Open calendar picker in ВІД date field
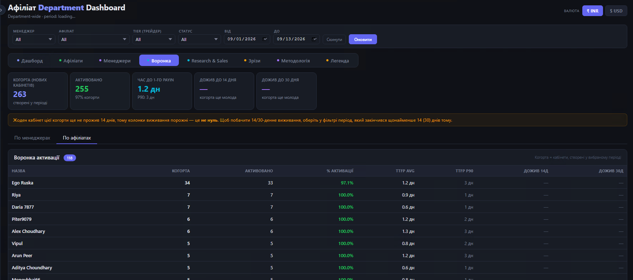The image size is (633, 280). click(265, 39)
